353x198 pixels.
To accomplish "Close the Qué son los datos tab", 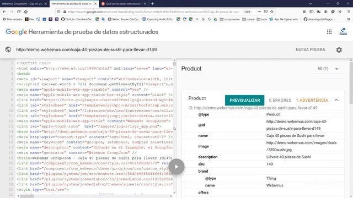I will point(145,4).
